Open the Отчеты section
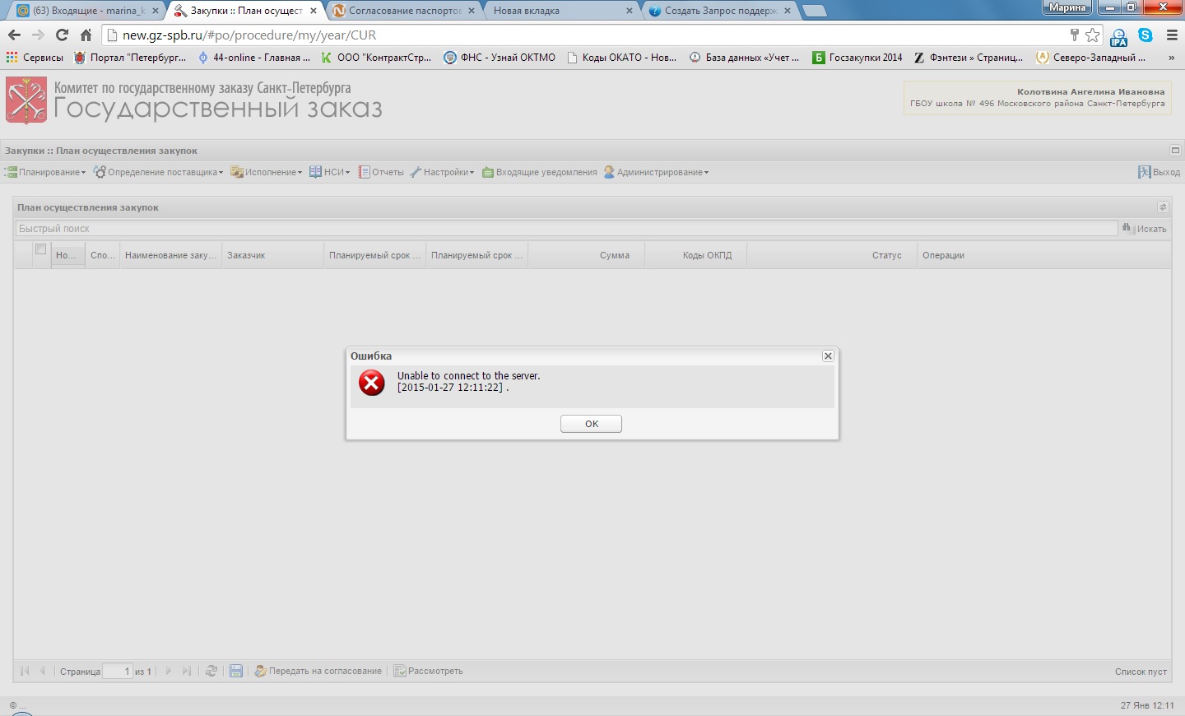The width and height of the screenshot is (1185, 716). pos(381,172)
